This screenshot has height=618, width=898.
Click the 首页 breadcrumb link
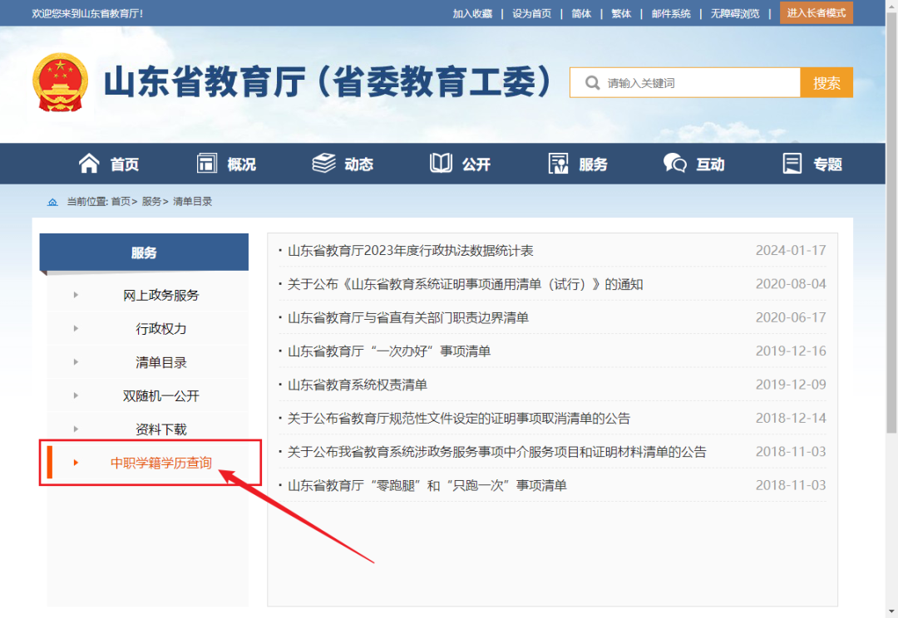tap(121, 201)
